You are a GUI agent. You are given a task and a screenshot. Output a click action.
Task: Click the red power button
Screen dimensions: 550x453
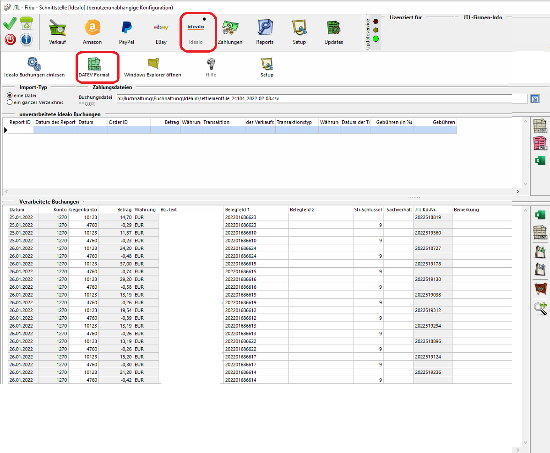click(x=10, y=40)
